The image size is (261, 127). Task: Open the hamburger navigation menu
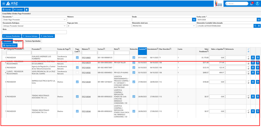pyautogui.click(x=4, y=3)
